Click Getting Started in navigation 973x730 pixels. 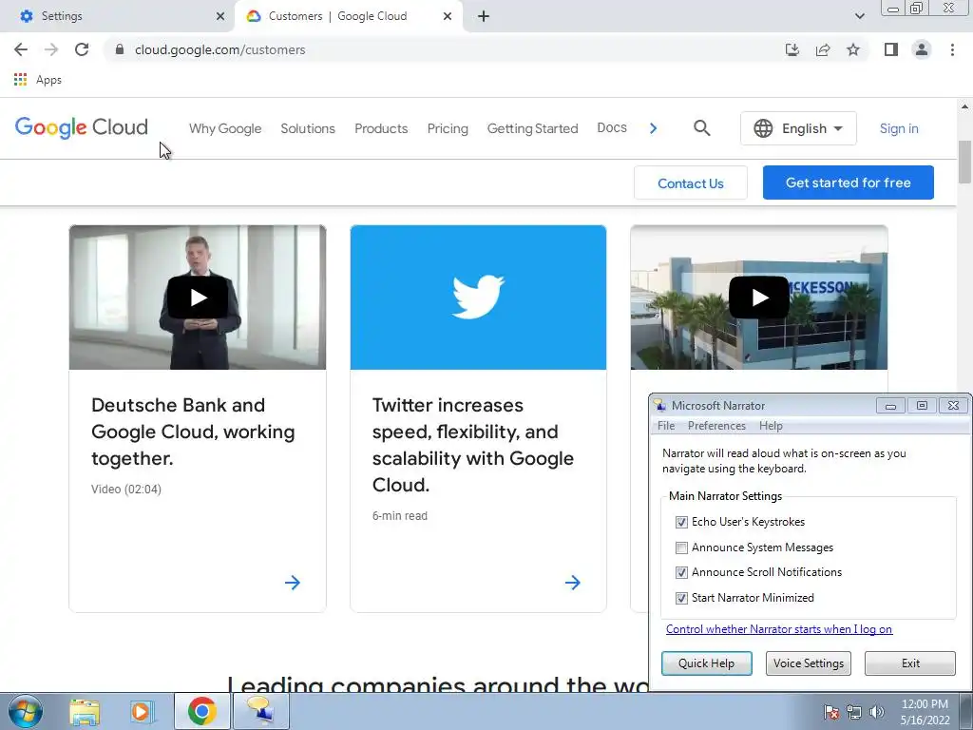(532, 128)
